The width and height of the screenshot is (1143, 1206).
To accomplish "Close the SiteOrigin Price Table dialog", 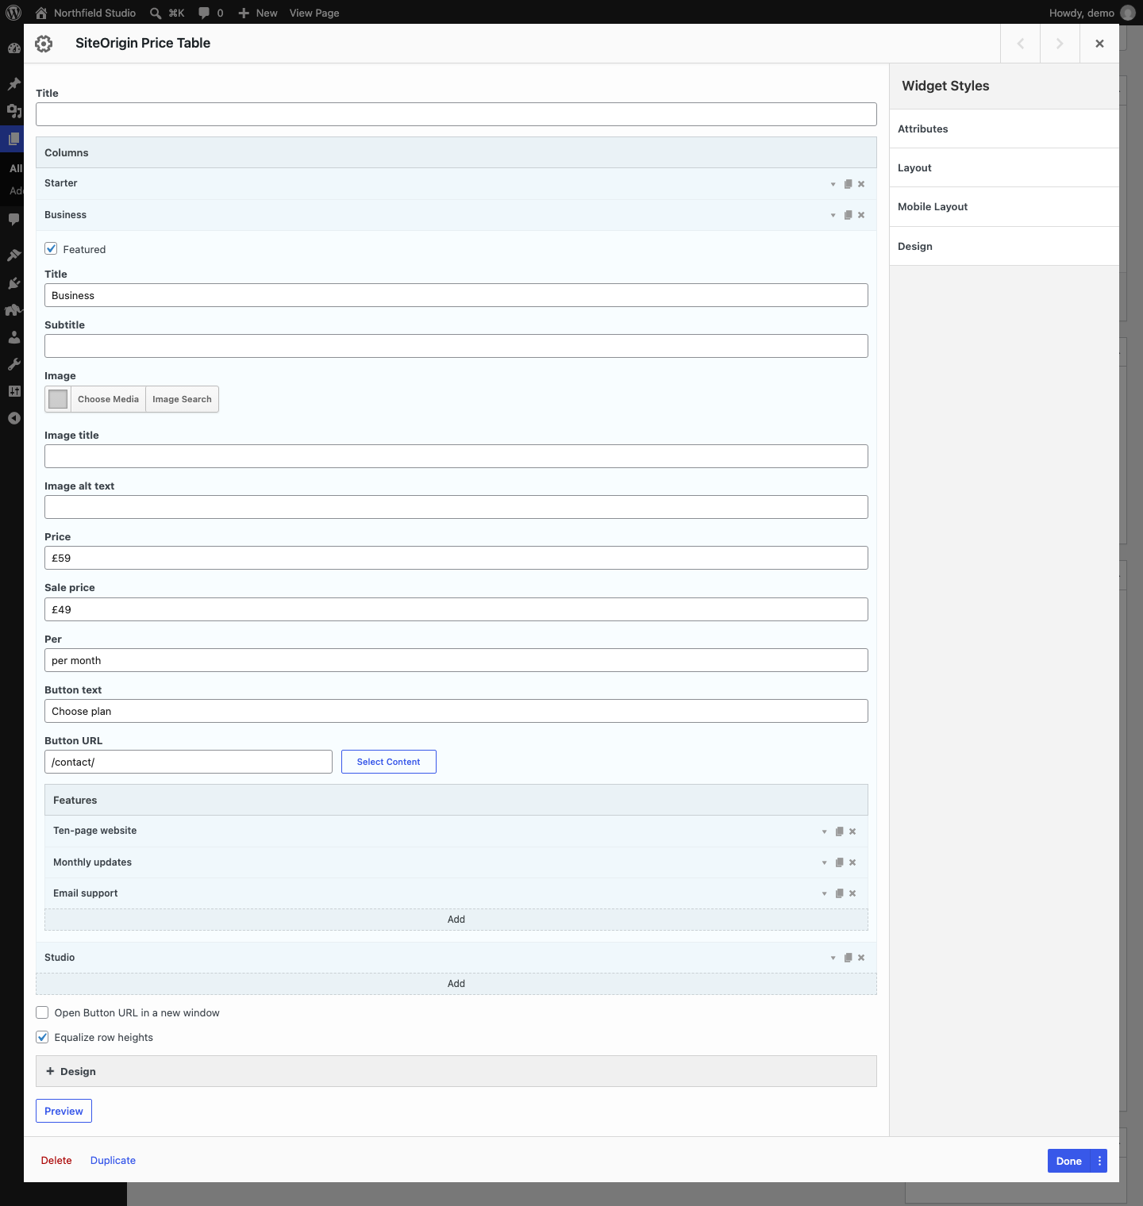I will point(1099,44).
